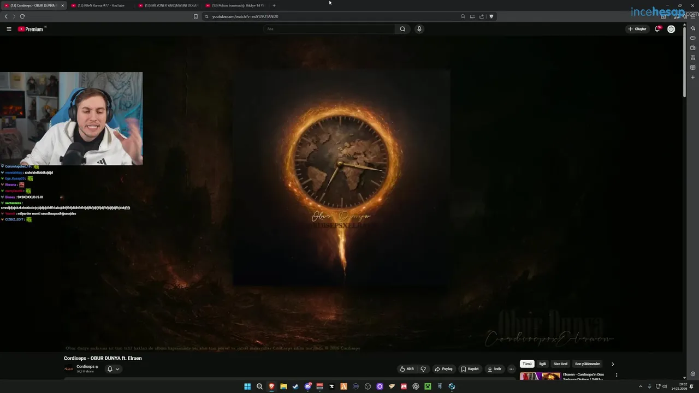The height and width of the screenshot is (393, 699).
Task: Click the Oluştur create button
Action: 637,29
